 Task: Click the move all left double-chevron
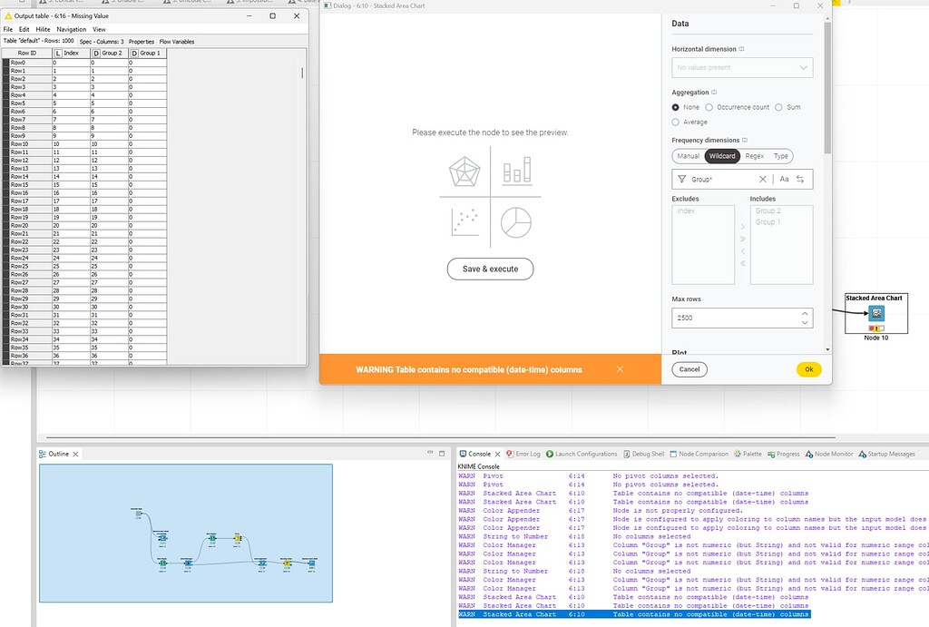pos(742,263)
